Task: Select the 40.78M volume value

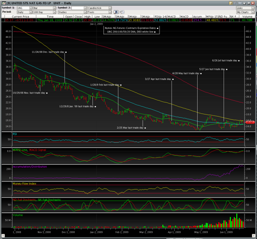Action: click(x=247, y=20)
